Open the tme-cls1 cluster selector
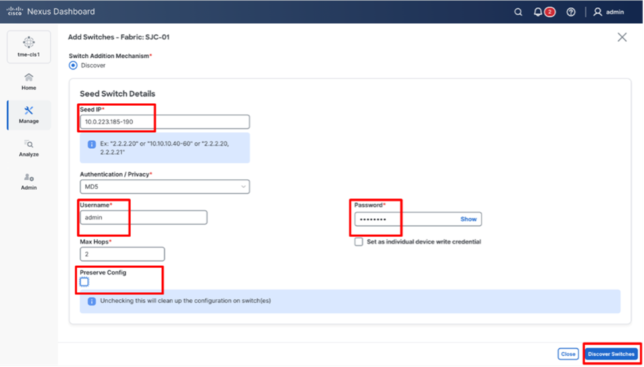Screen dimensions: 644x367 coord(29,46)
